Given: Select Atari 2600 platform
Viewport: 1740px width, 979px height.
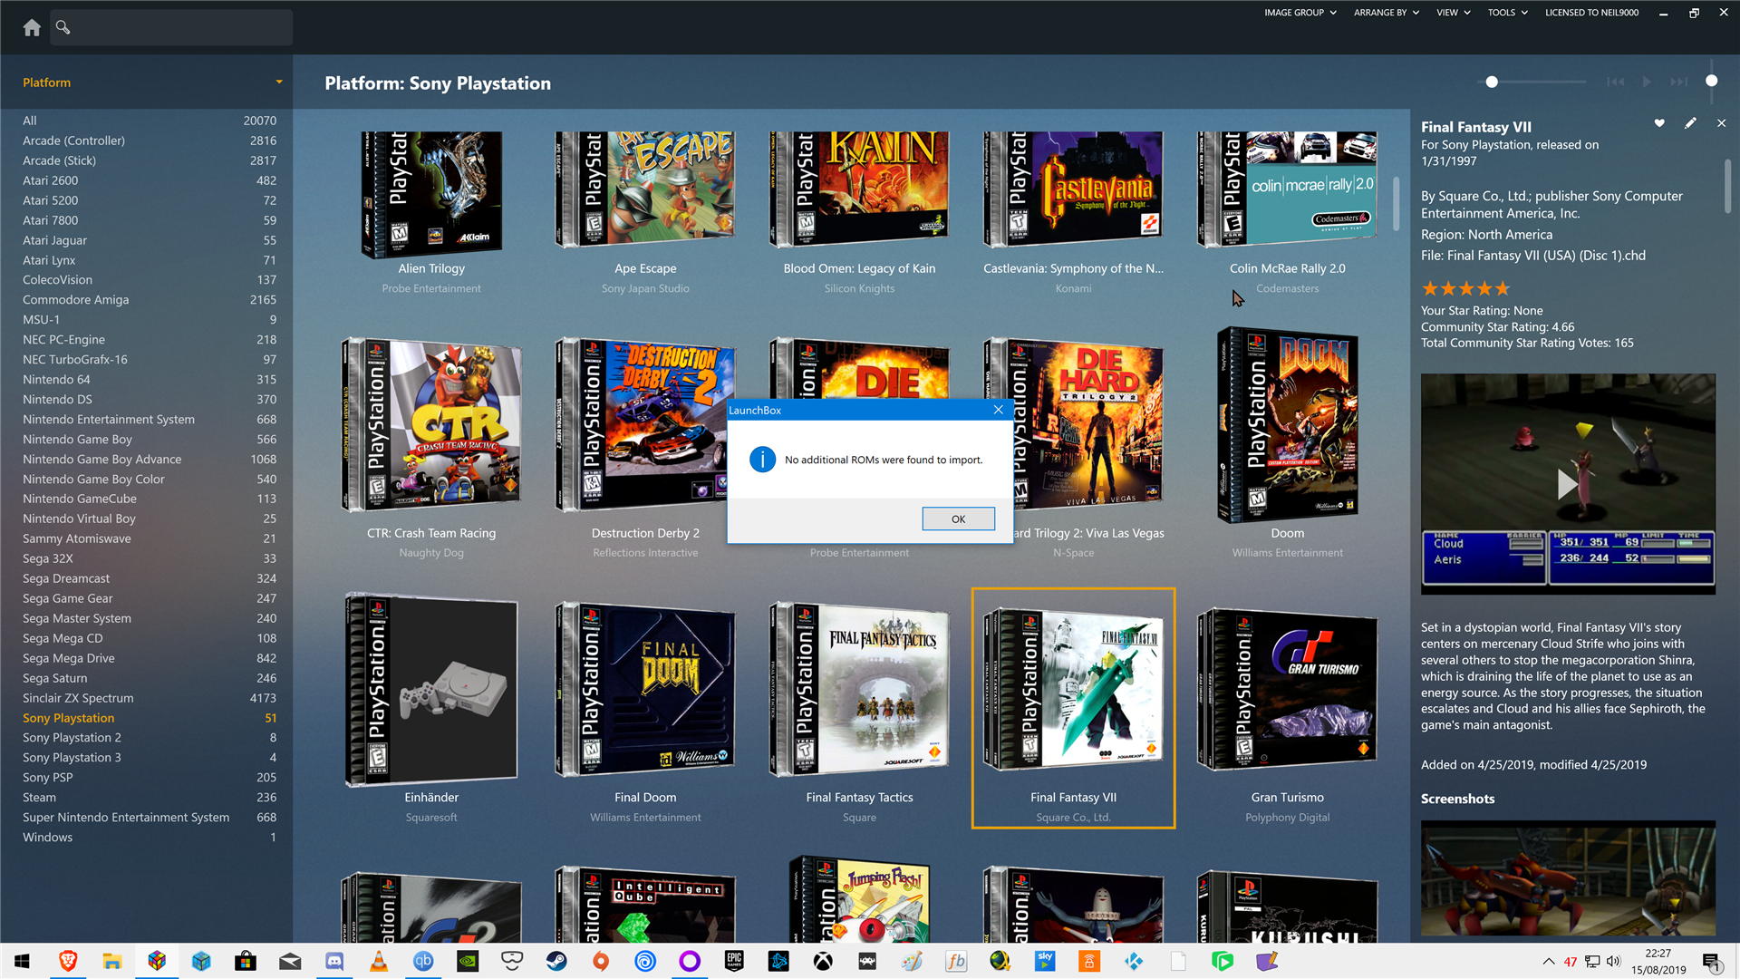Looking at the screenshot, I should (x=150, y=180).
